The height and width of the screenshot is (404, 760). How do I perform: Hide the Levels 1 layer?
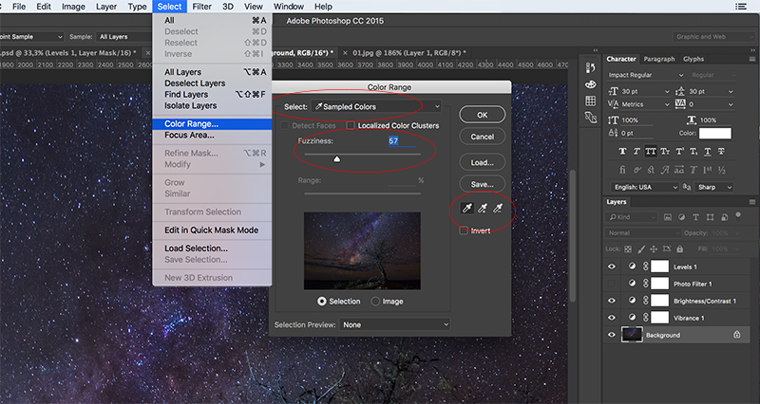(612, 266)
